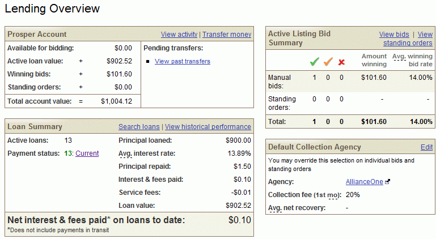Click the Manual bids winning count
This screenshot has height=239, width=436.
tap(314, 78)
